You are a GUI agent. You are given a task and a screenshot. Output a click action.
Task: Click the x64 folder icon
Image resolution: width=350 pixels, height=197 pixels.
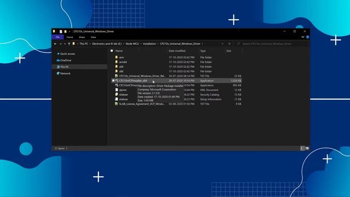click(x=116, y=67)
